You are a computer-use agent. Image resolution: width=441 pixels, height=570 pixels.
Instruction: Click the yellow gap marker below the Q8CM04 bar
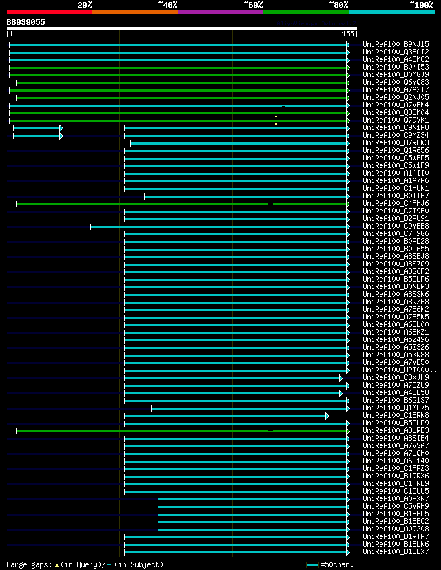coord(276,116)
